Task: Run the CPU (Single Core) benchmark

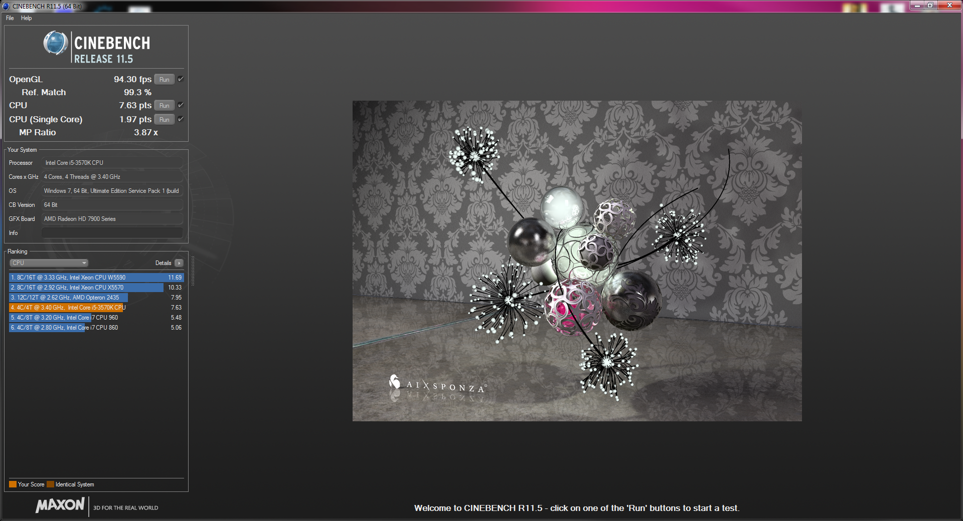Action: (x=165, y=120)
